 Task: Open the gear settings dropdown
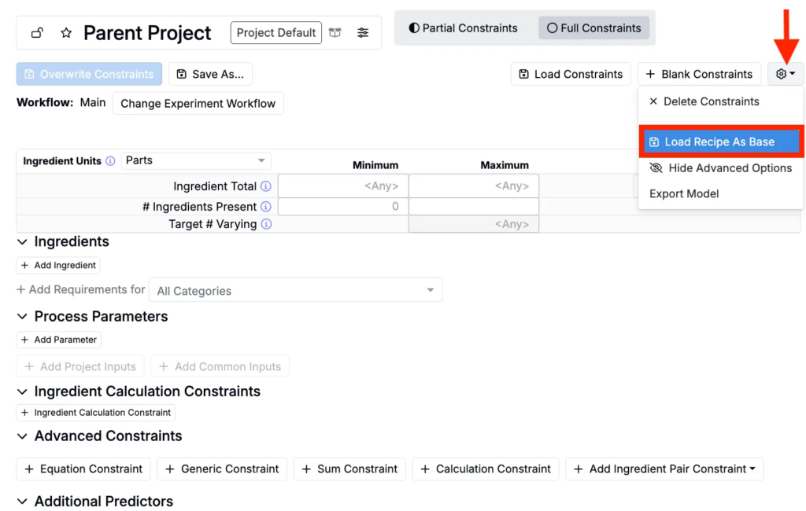[x=785, y=74]
